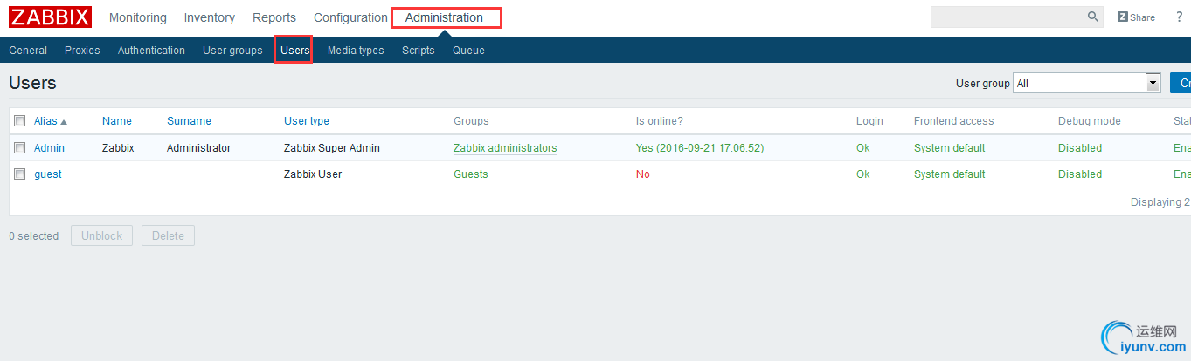Click guest's System default frontend access
1191x361 pixels.
[x=950, y=174]
